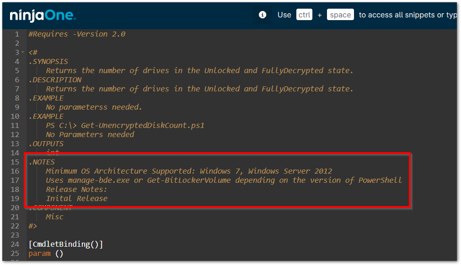
Task: Collapse the comment block at line 3
Action: click(23, 52)
